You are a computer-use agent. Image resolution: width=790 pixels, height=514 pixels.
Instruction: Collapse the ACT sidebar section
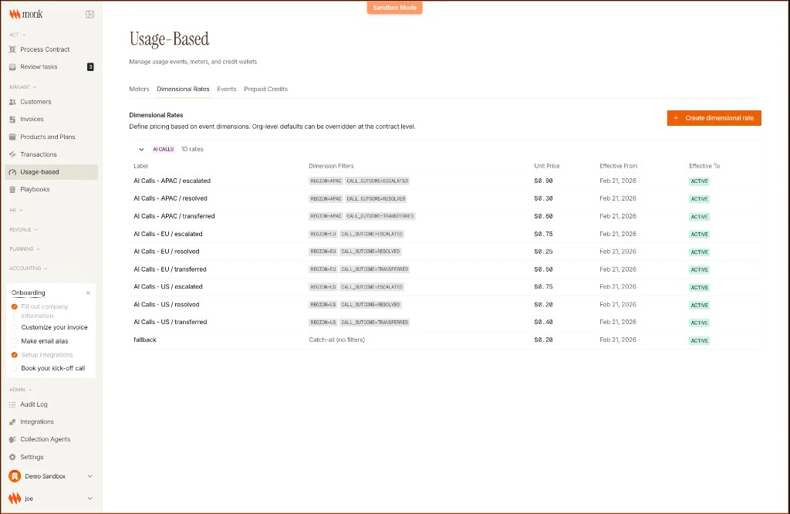(x=18, y=35)
